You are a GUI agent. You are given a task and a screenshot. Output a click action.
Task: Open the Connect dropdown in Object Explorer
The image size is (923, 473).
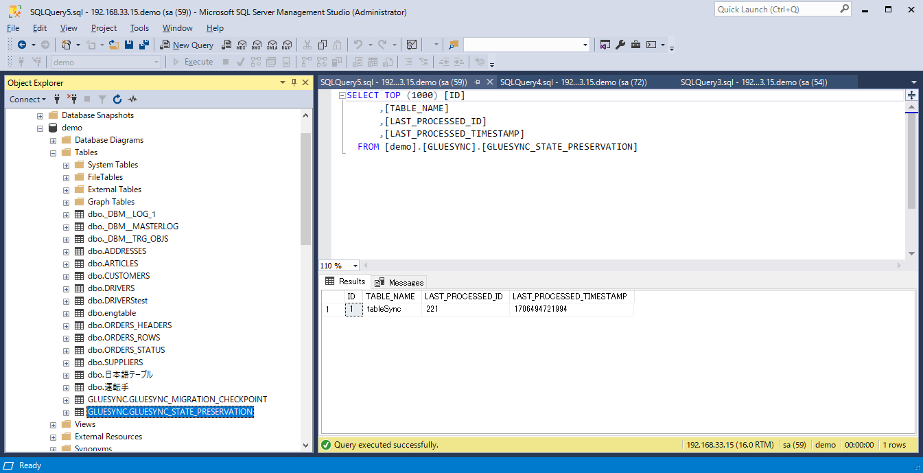pyautogui.click(x=27, y=99)
